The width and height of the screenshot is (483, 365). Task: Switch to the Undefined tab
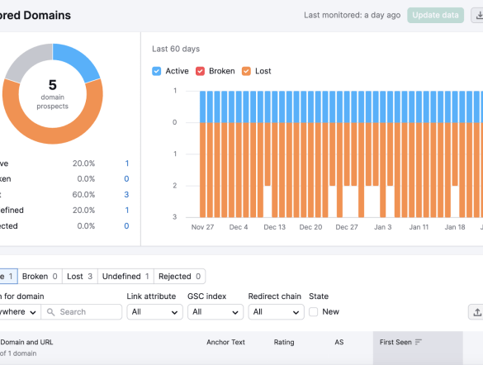[125, 277]
